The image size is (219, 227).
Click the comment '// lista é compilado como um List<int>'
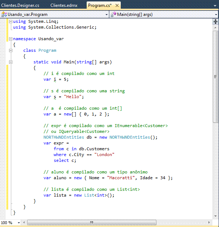coord(92,189)
